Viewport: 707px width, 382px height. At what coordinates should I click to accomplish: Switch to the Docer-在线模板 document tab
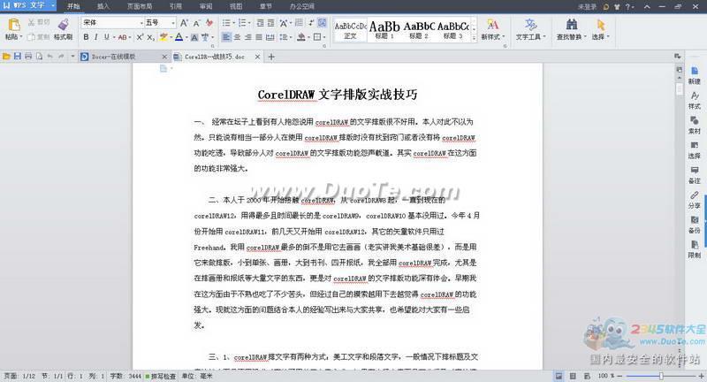[119, 57]
